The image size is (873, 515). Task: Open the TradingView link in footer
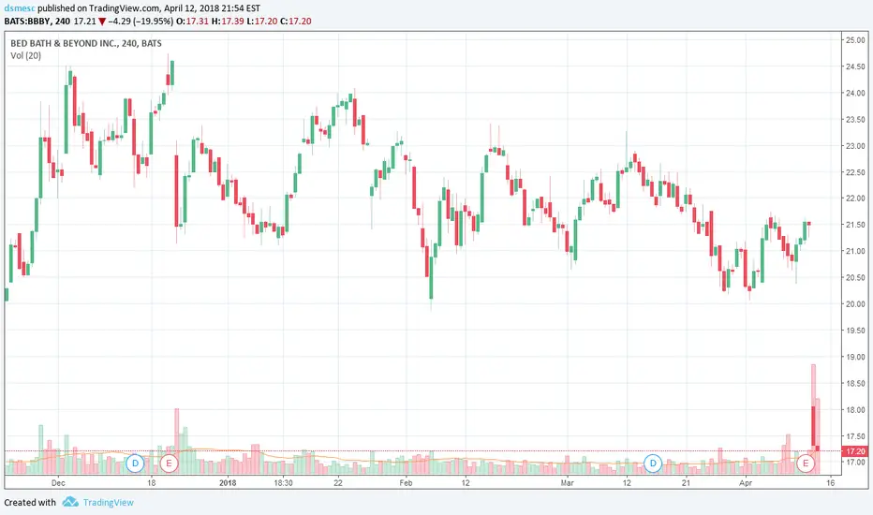(108, 502)
